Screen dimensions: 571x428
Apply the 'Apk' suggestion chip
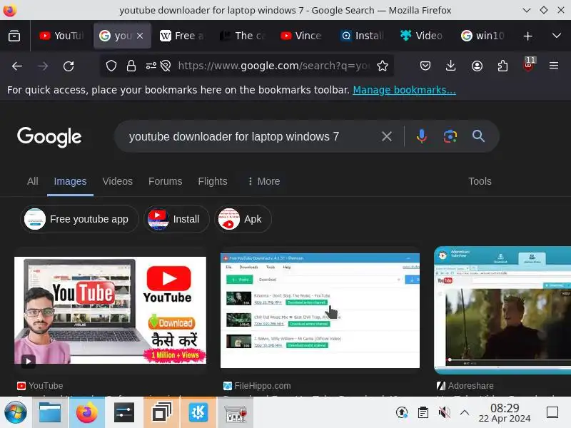pos(243,219)
